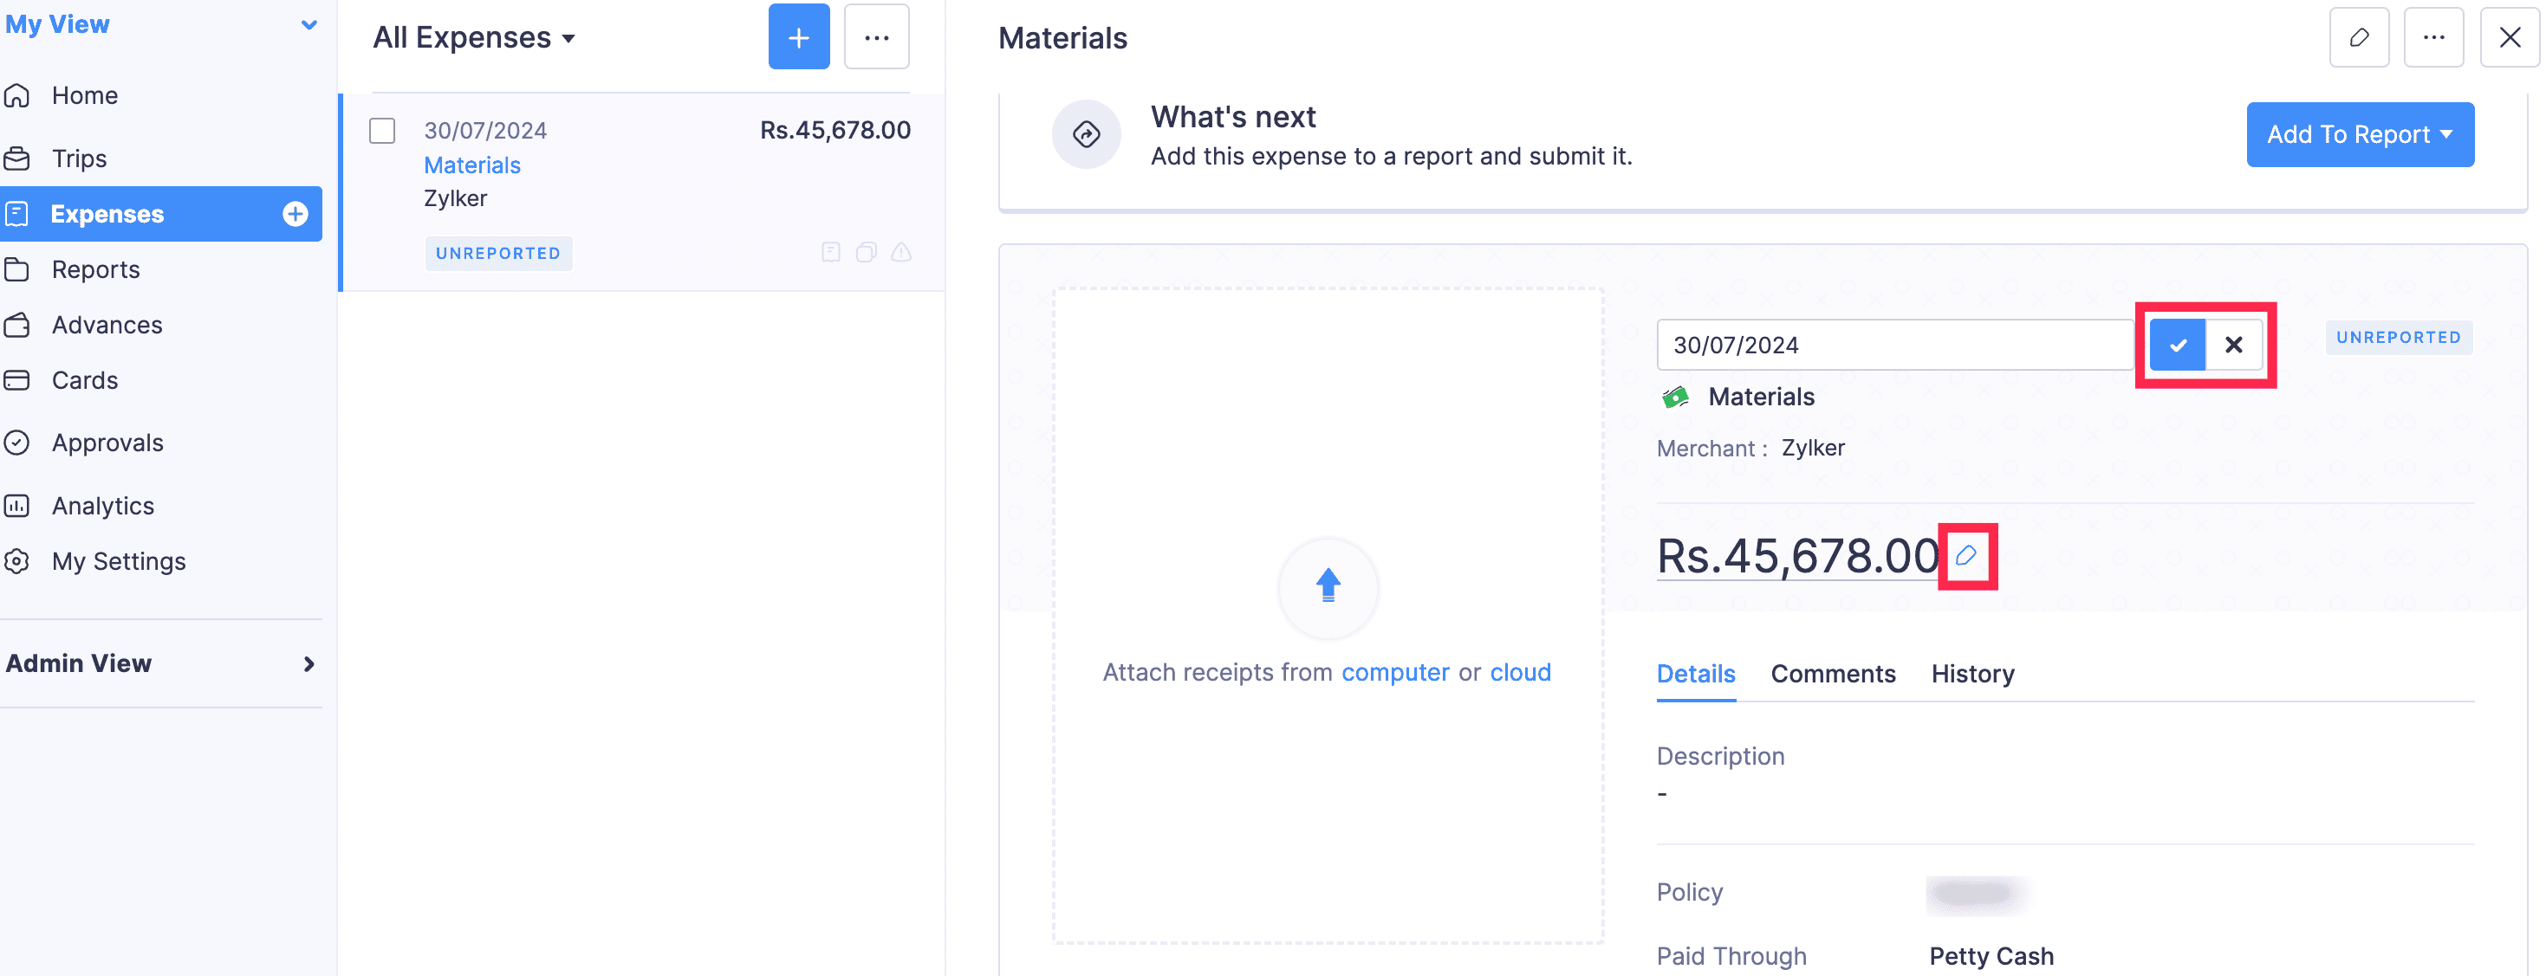Click the expense date input field
This screenshot has width=2546, height=976.
[1893, 345]
